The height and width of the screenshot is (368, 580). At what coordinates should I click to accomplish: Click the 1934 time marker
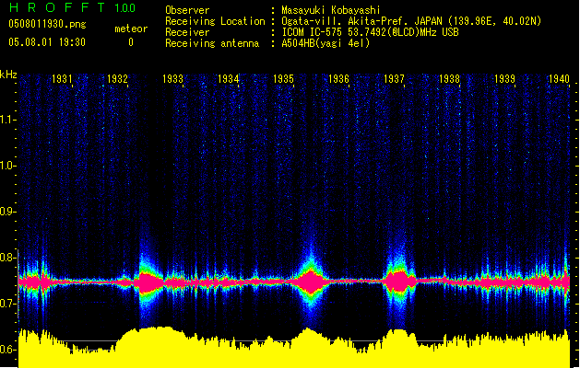pos(229,79)
